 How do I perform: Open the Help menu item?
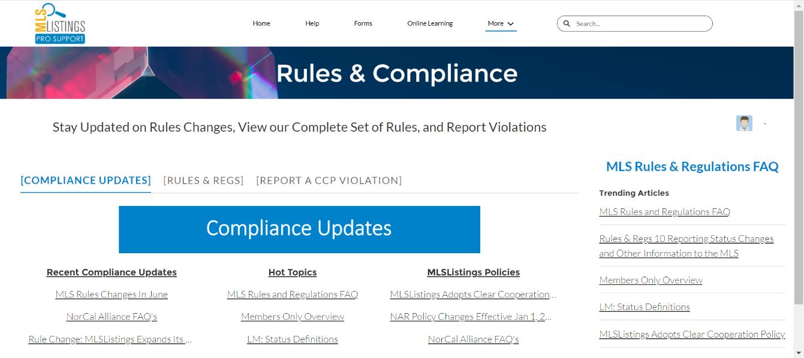coord(312,23)
